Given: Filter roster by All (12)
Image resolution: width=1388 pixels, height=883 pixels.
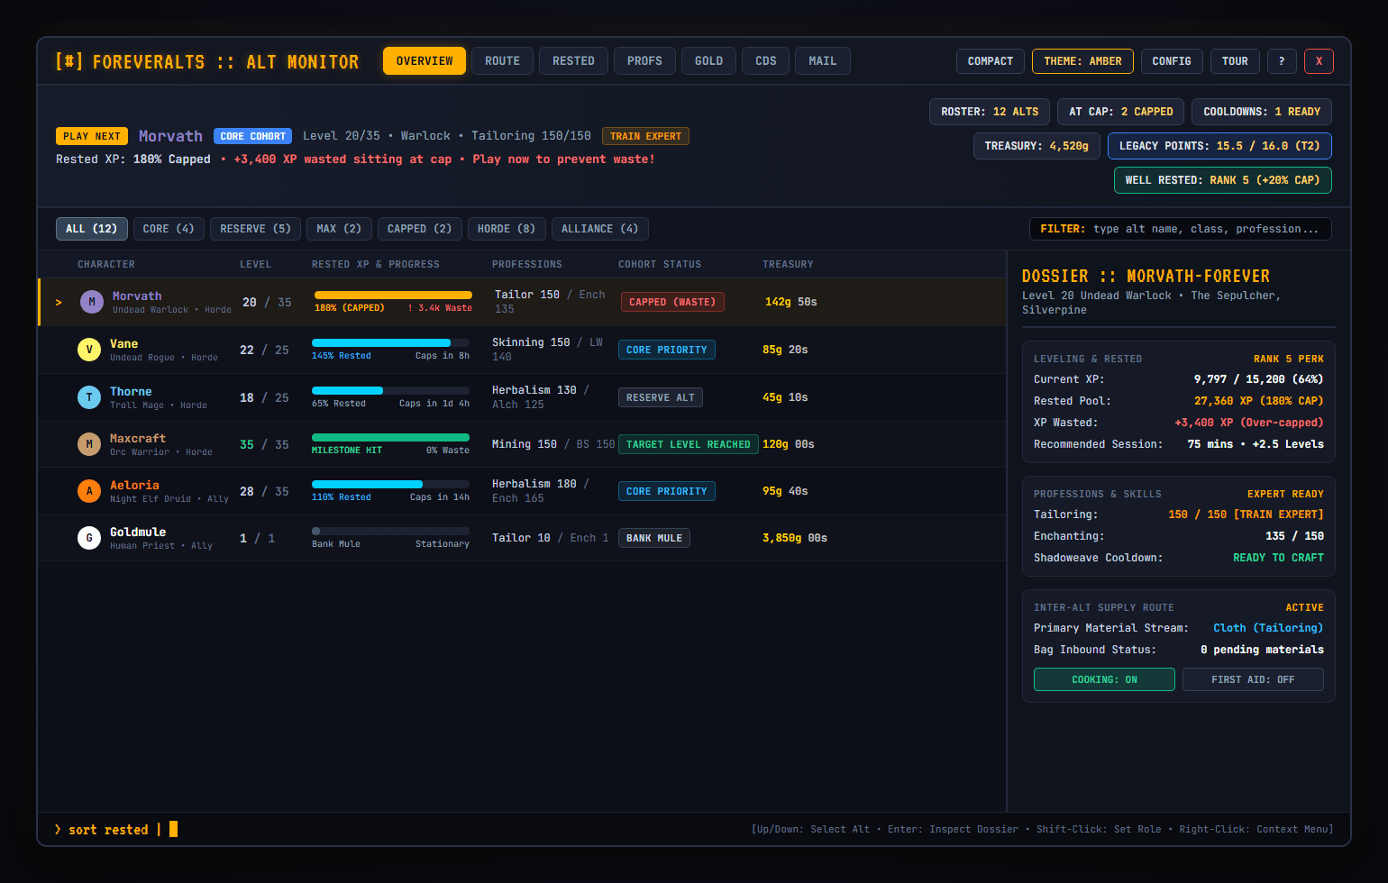Looking at the screenshot, I should tap(92, 229).
